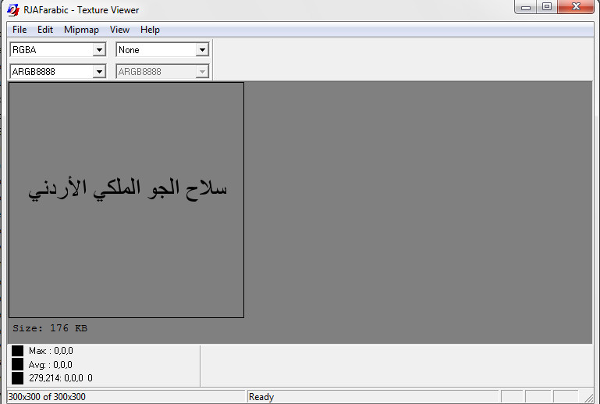Click the 'Ready' status bar text

click(x=261, y=397)
